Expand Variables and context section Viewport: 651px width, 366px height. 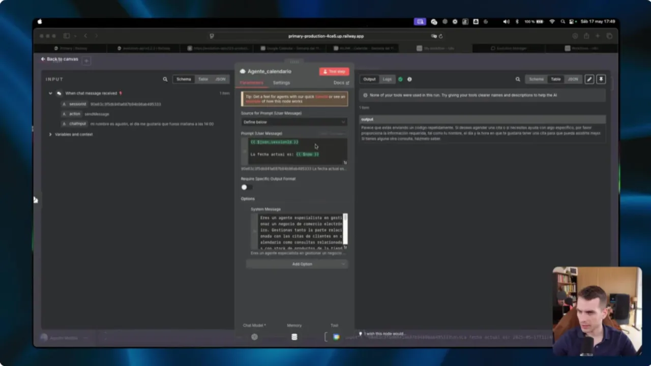point(50,134)
